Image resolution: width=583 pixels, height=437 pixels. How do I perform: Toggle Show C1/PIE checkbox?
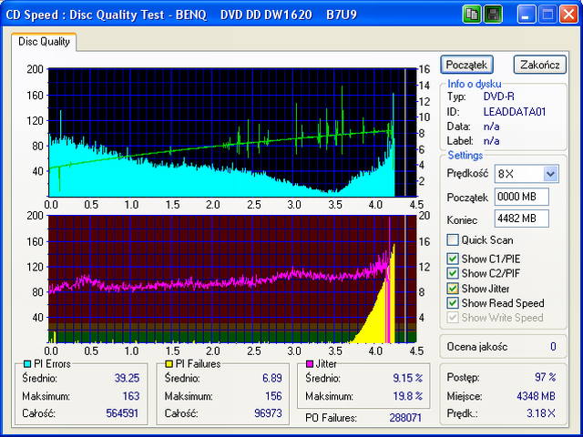coord(453,259)
